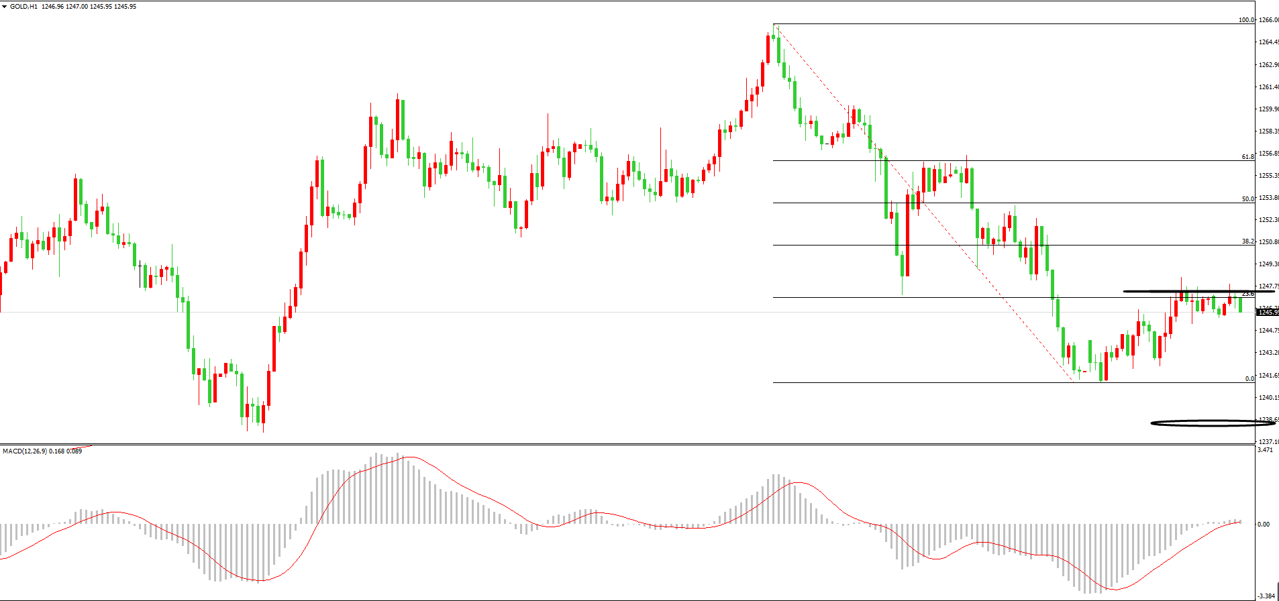Select the 38.2 Fibonacci level label
Viewport: 1279px width, 601px height.
coord(1247,241)
